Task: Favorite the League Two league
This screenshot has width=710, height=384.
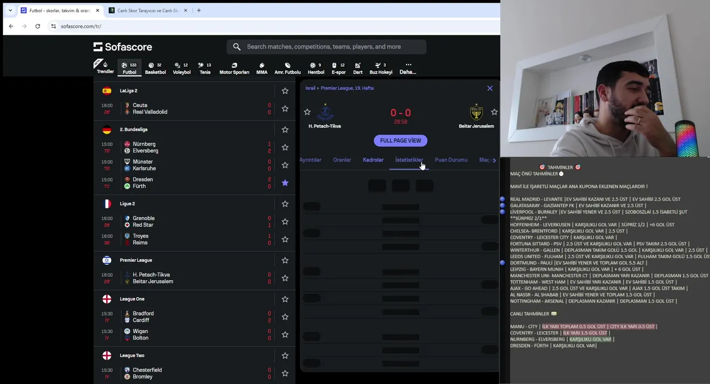Action: tap(285, 356)
